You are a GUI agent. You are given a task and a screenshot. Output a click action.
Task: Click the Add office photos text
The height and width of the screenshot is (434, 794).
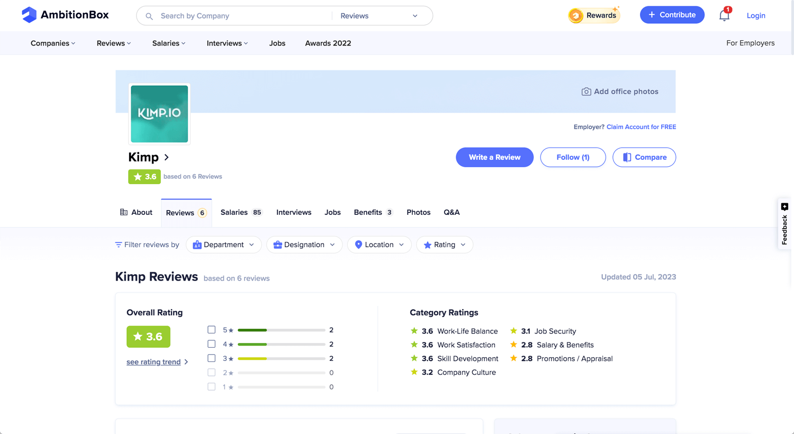coord(626,92)
